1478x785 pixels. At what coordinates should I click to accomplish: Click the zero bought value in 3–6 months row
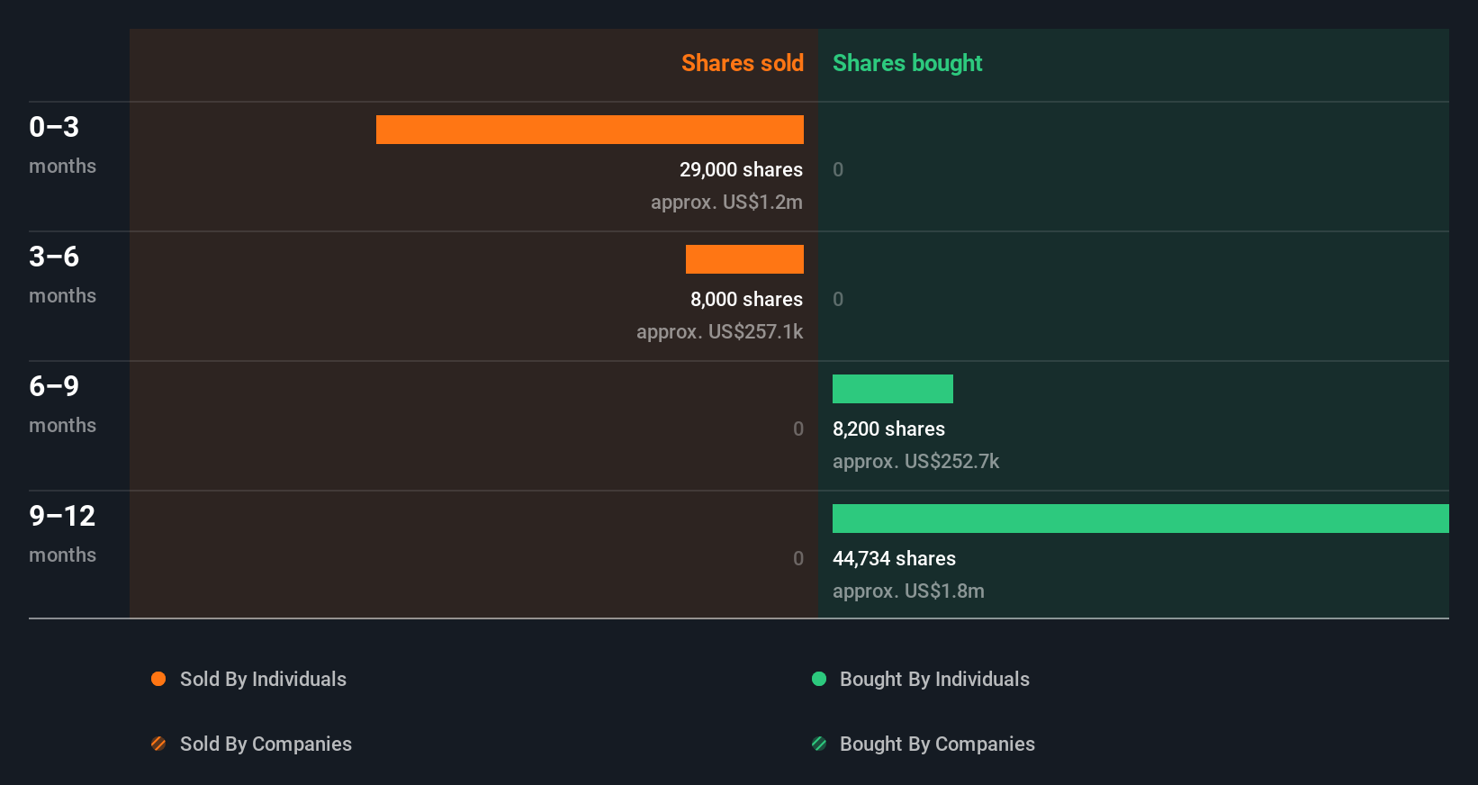click(838, 299)
